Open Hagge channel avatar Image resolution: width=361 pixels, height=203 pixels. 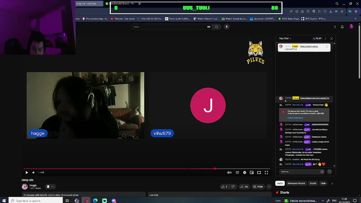(x=25, y=187)
